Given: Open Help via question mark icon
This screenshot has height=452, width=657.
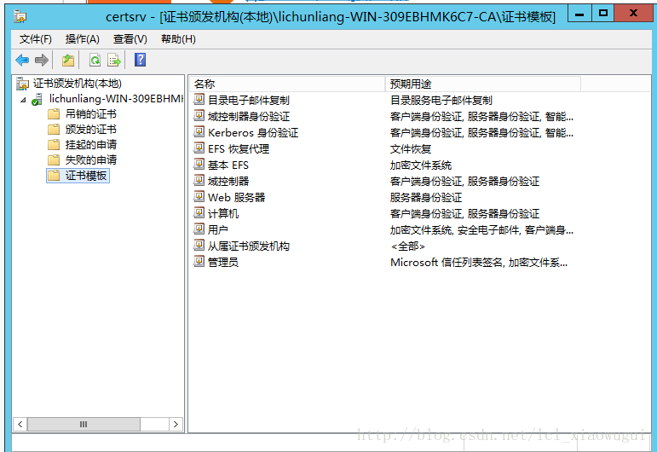Looking at the screenshot, I should coord(140,60).
